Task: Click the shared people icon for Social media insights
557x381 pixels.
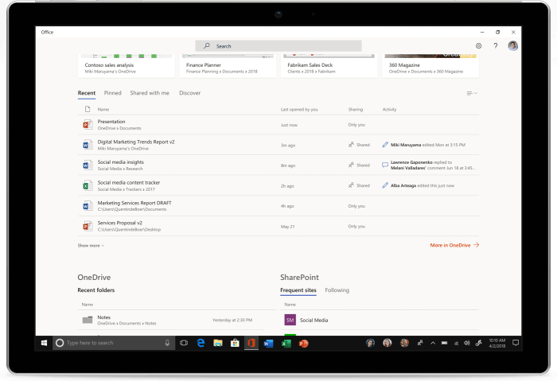Action: (351, 165)
